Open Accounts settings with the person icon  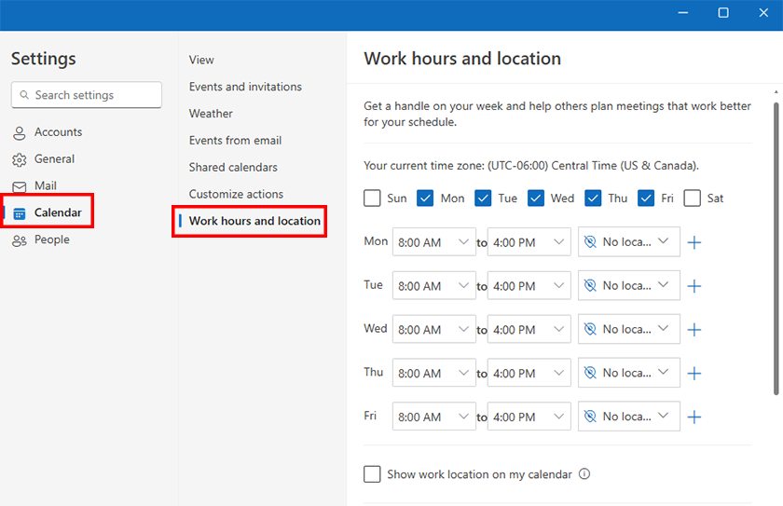click(x=20, y=132)
